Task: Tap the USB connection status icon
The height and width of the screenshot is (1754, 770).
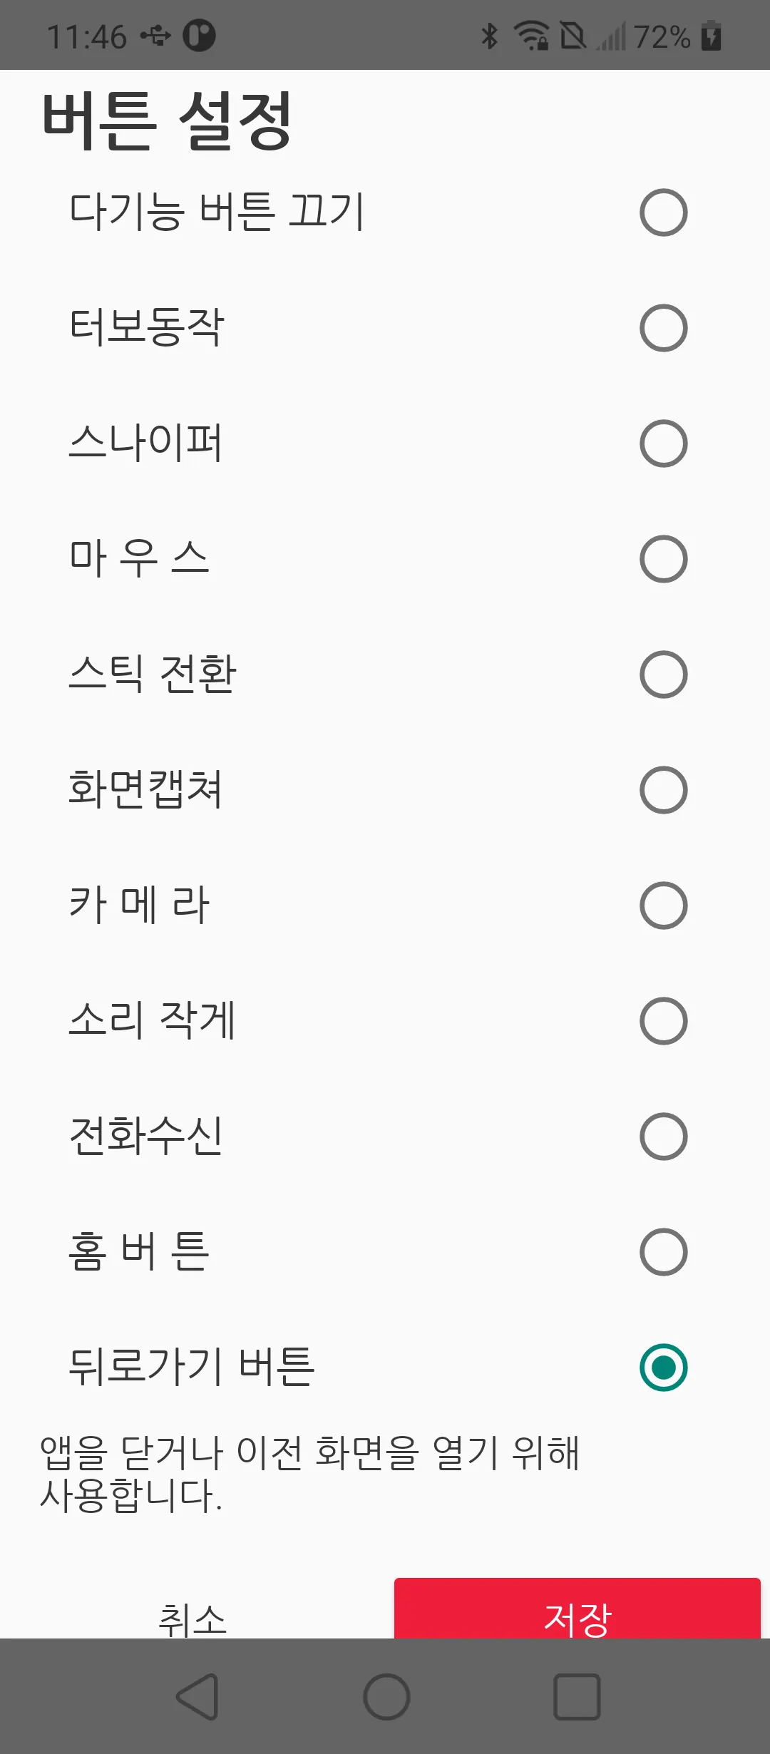Action: [155, 36]
